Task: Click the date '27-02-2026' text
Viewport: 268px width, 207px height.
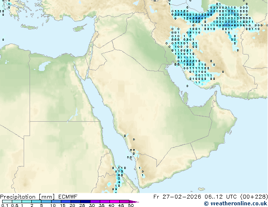Action: pos(182,197)
